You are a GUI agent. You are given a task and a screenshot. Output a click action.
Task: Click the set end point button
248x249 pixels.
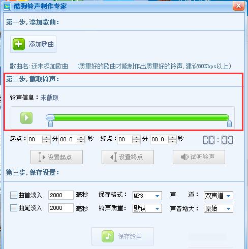128,157
